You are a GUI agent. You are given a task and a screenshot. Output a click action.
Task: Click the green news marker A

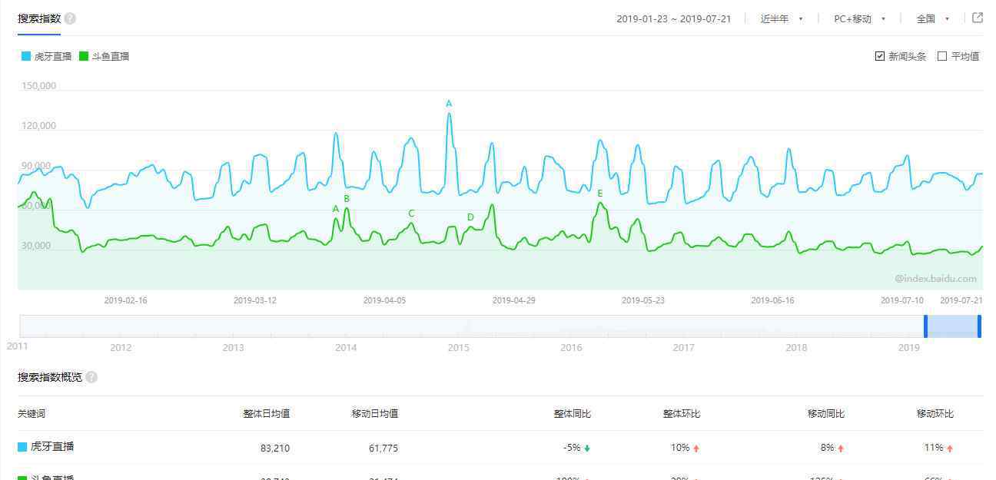tap(335, 209)
